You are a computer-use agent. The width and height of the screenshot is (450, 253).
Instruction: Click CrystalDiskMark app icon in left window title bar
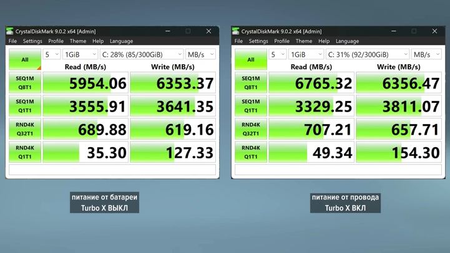coord(10,31)
